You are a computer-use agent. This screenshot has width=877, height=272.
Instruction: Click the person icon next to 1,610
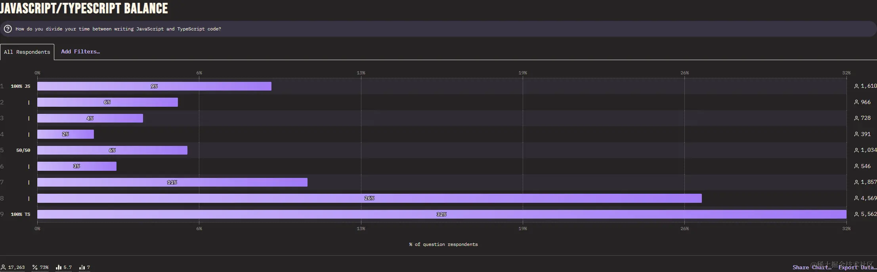click(x=856, y=86)
